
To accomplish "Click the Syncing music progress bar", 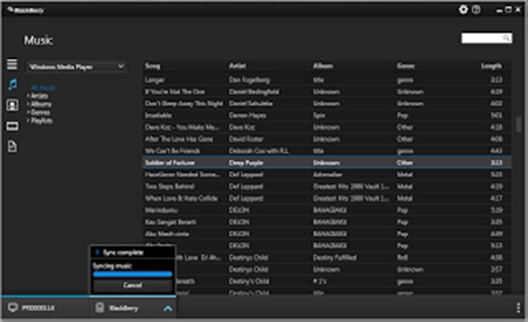I will (x=133, y=274).
